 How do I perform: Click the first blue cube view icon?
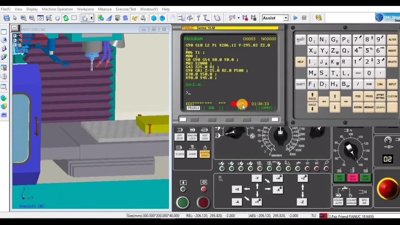[x=154, y=18]
